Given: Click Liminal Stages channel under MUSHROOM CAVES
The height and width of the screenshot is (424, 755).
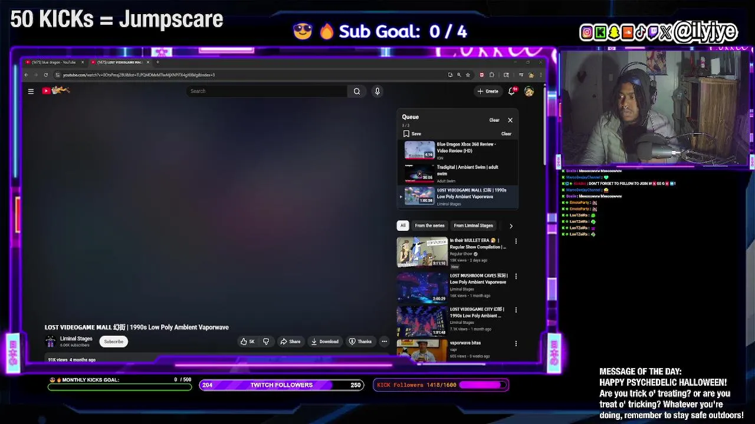Looking at the screenshot, I should click(x=462, y=289).
